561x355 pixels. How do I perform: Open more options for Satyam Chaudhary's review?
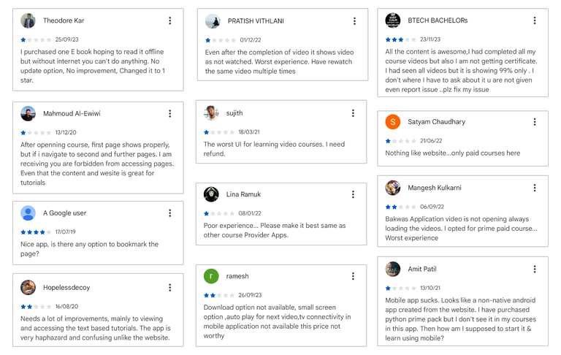(x=535, y=122)
